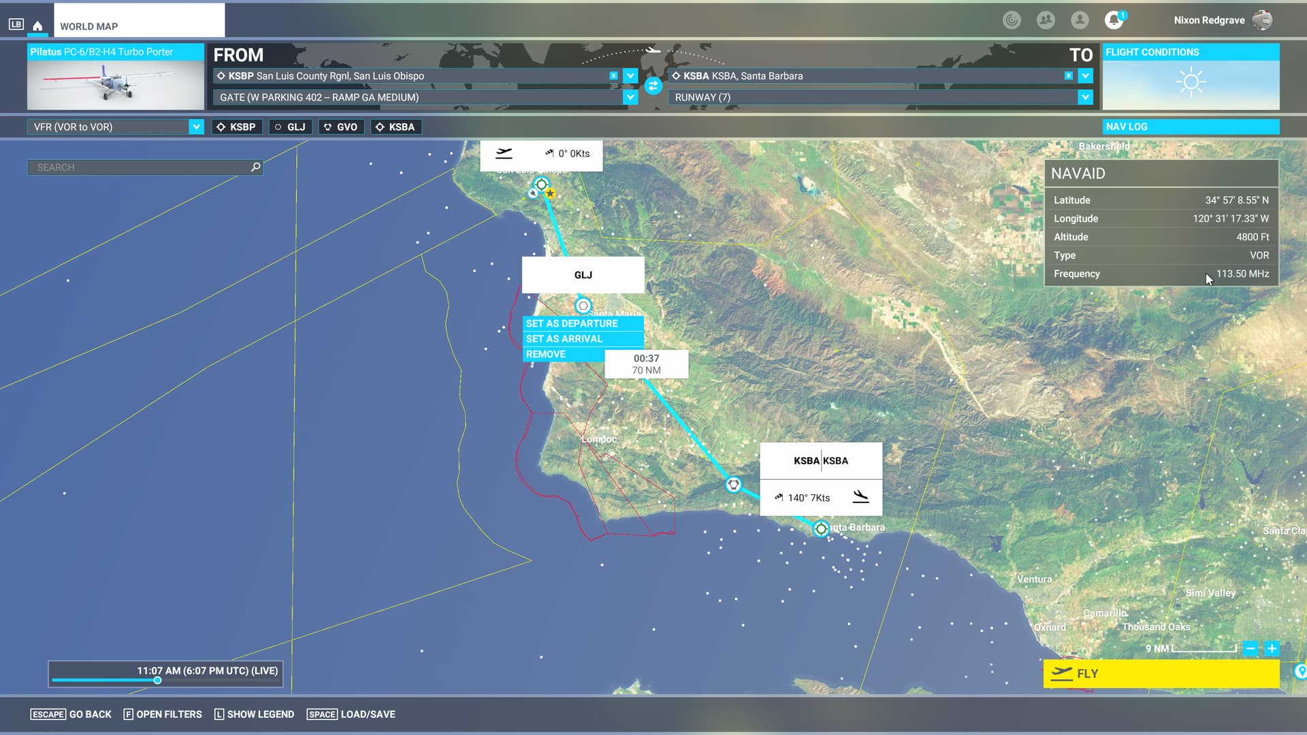Remove the GLJ waypoint
Screen dimensions: 1307x735
[546, 355]
